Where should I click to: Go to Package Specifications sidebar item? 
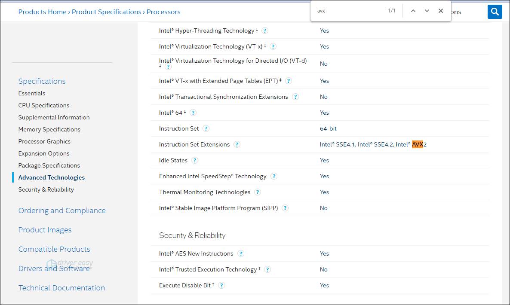click(x=49, y=166)
